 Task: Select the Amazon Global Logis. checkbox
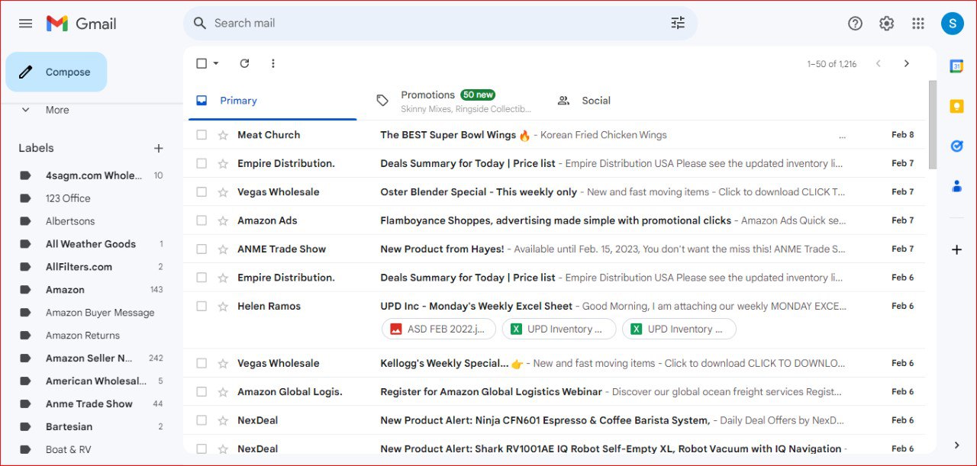(x=202, y=391)
